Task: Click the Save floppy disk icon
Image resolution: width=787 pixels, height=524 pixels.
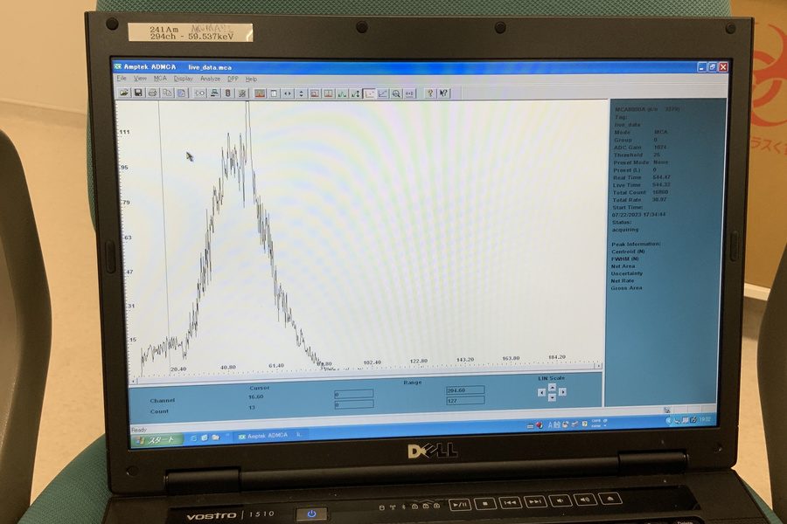Action: click(137, 93)
